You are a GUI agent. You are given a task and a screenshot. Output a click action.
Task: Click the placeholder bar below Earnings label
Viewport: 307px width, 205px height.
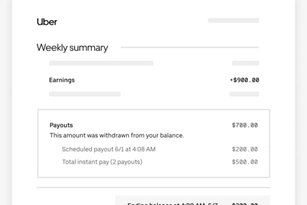pyautogui.click(x=85, y=94)
